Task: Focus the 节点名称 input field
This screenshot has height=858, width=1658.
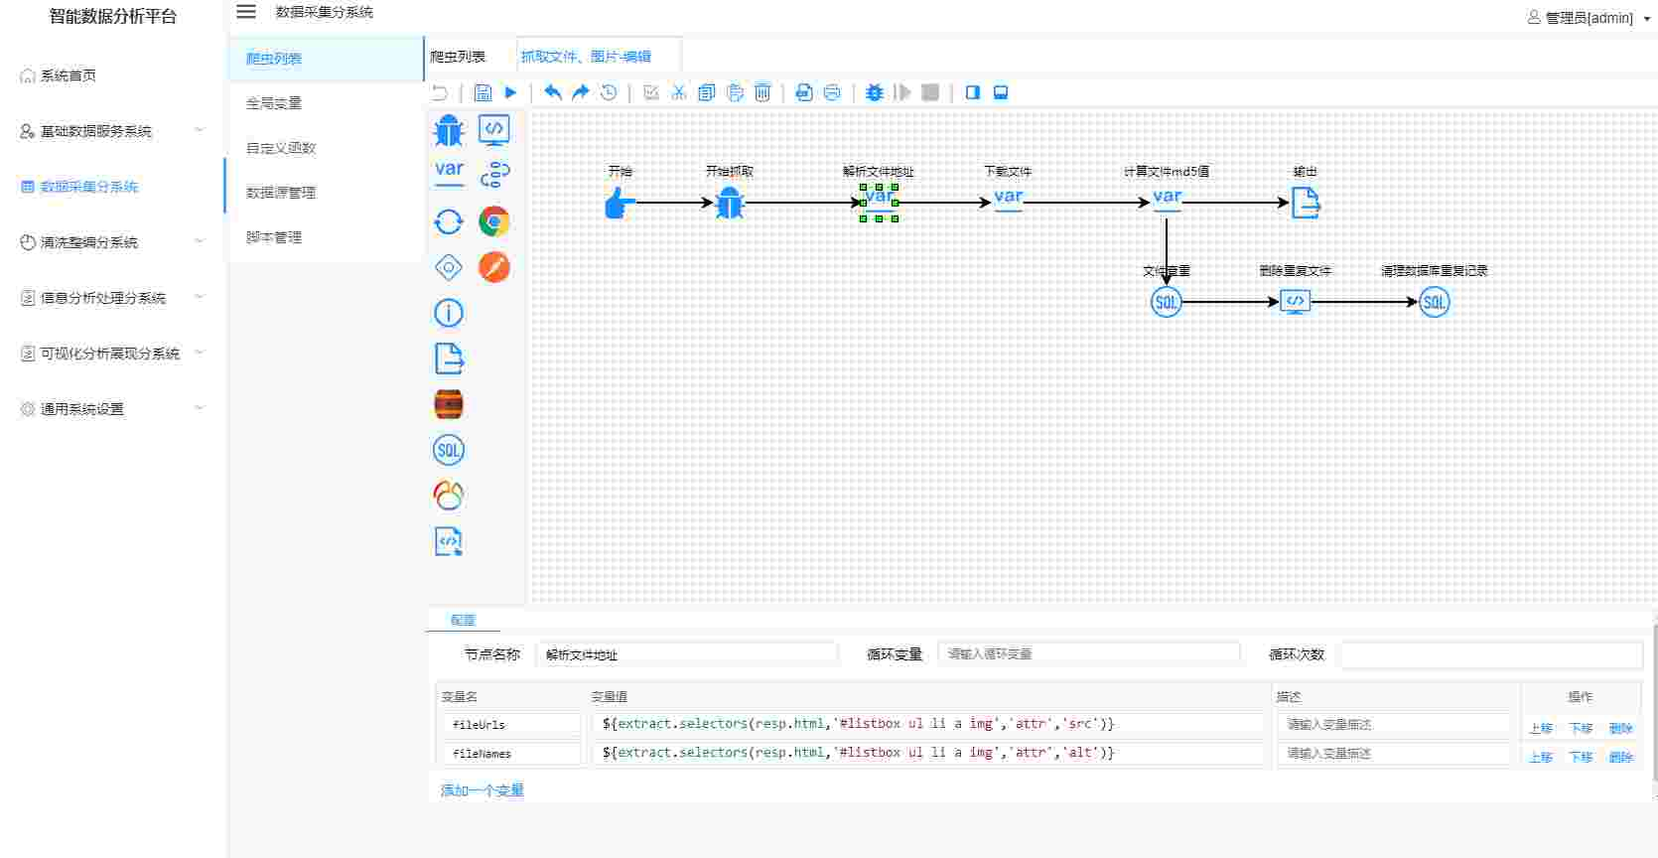Action: 687,654
